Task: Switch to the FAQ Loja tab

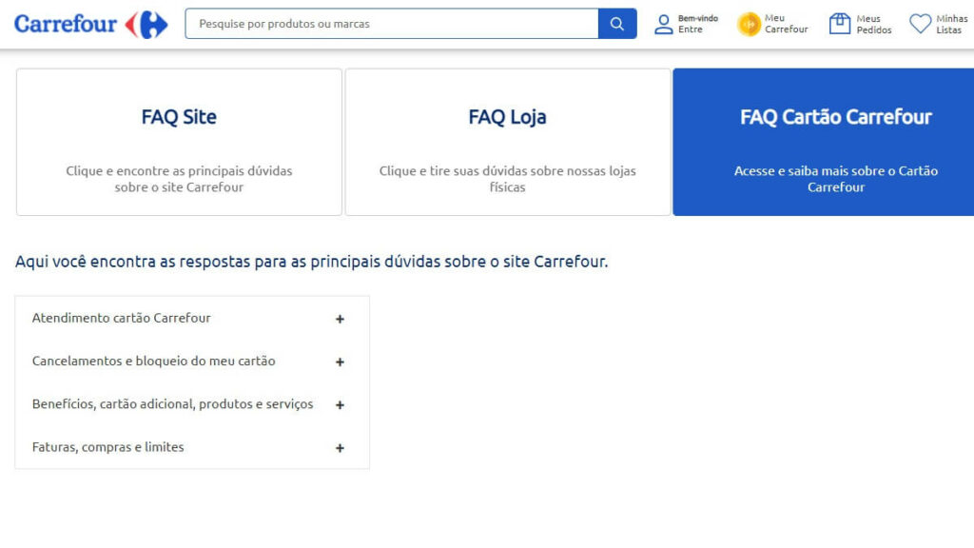Action: [x=508, y=143]
